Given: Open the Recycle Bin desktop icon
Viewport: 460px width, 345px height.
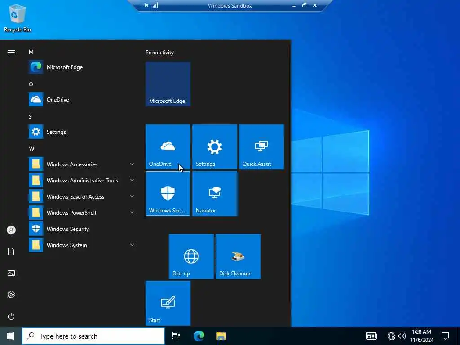Looking at the screenshot, I should point(18,18).
